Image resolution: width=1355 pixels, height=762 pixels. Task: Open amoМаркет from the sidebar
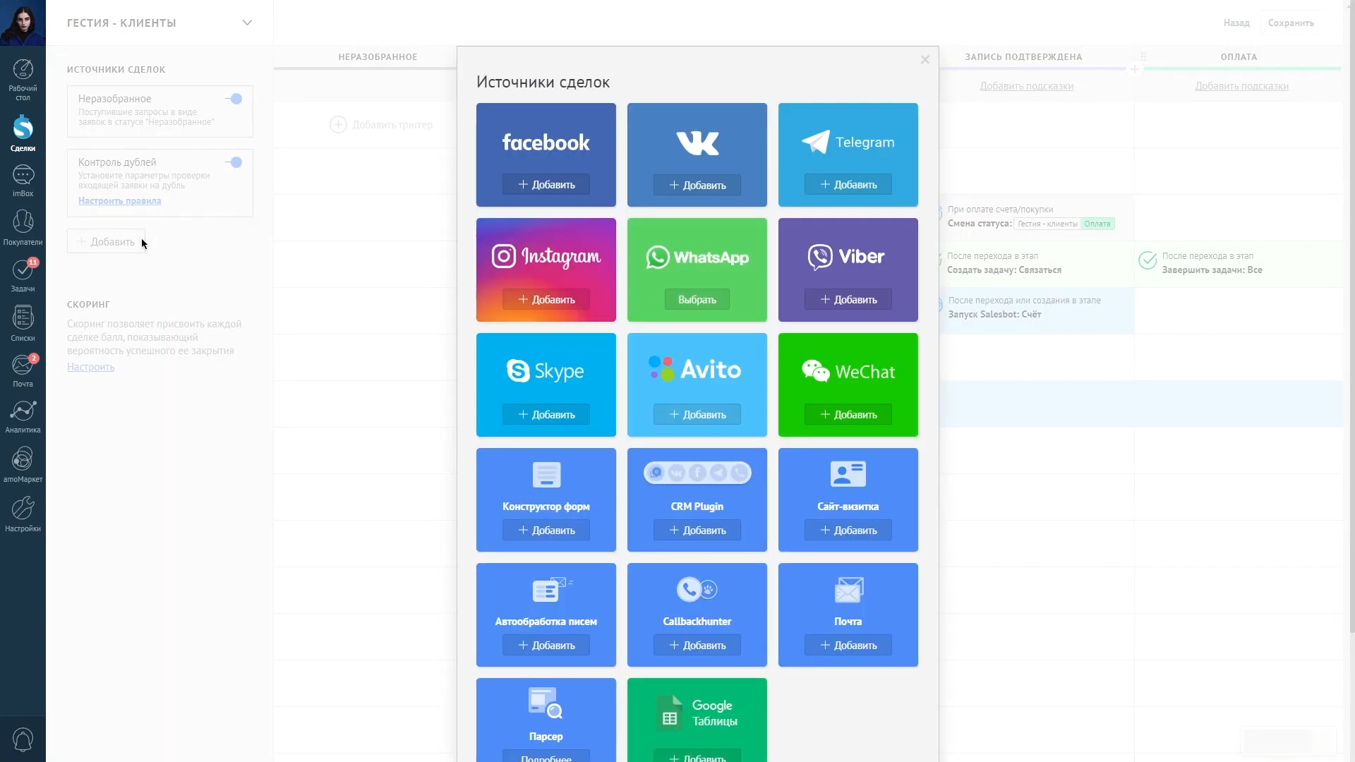click(x=23, y=466)
